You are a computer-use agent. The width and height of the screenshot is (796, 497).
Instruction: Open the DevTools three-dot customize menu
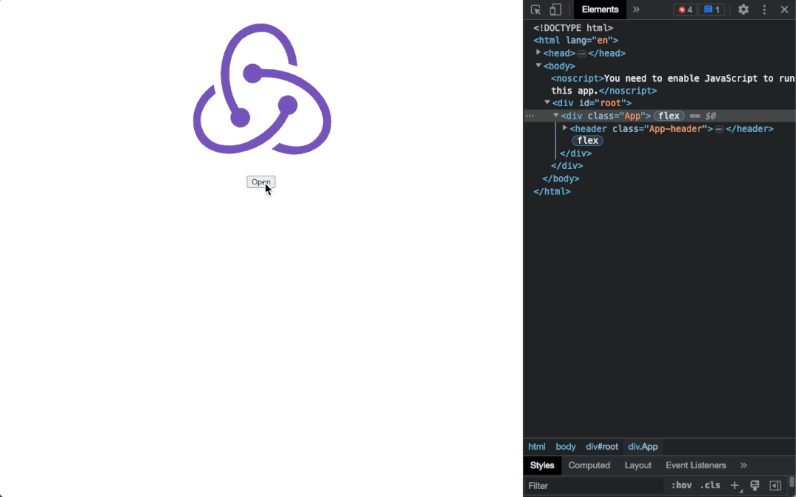(764, 10)
